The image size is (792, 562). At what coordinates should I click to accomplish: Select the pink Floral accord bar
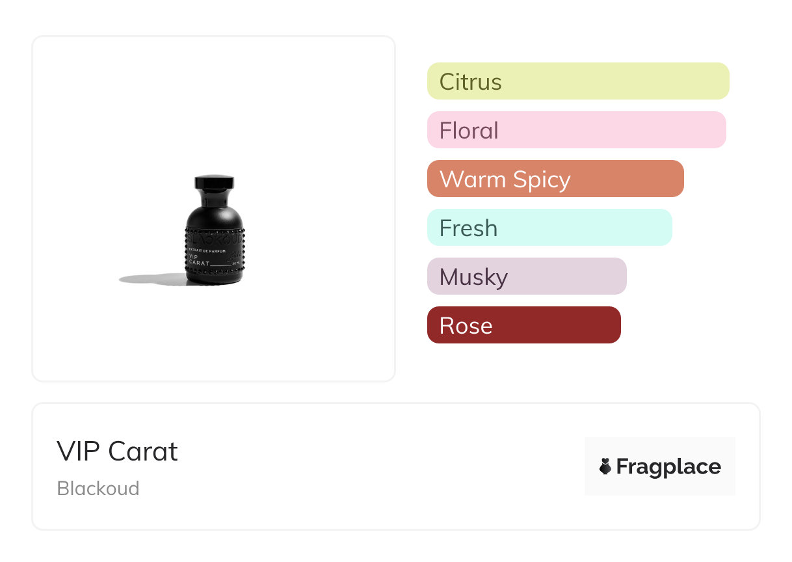pos(577,130)
